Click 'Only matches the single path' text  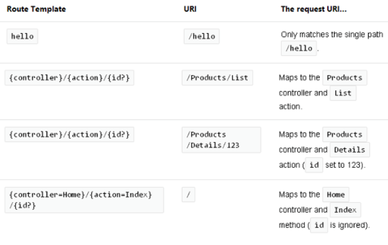click(x=331, y=34)
